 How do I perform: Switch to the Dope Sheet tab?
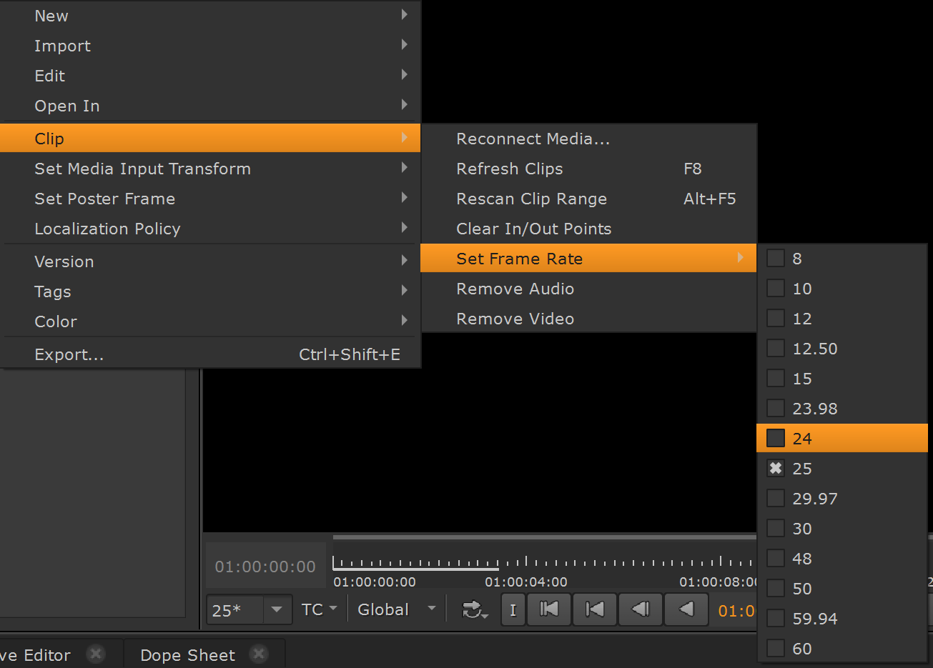click(x=187, y=654)
